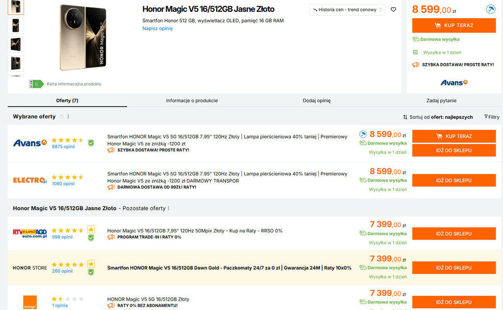503x310 pixels.
Task: Click the Napisz opinię link
Action: point(157,28)
